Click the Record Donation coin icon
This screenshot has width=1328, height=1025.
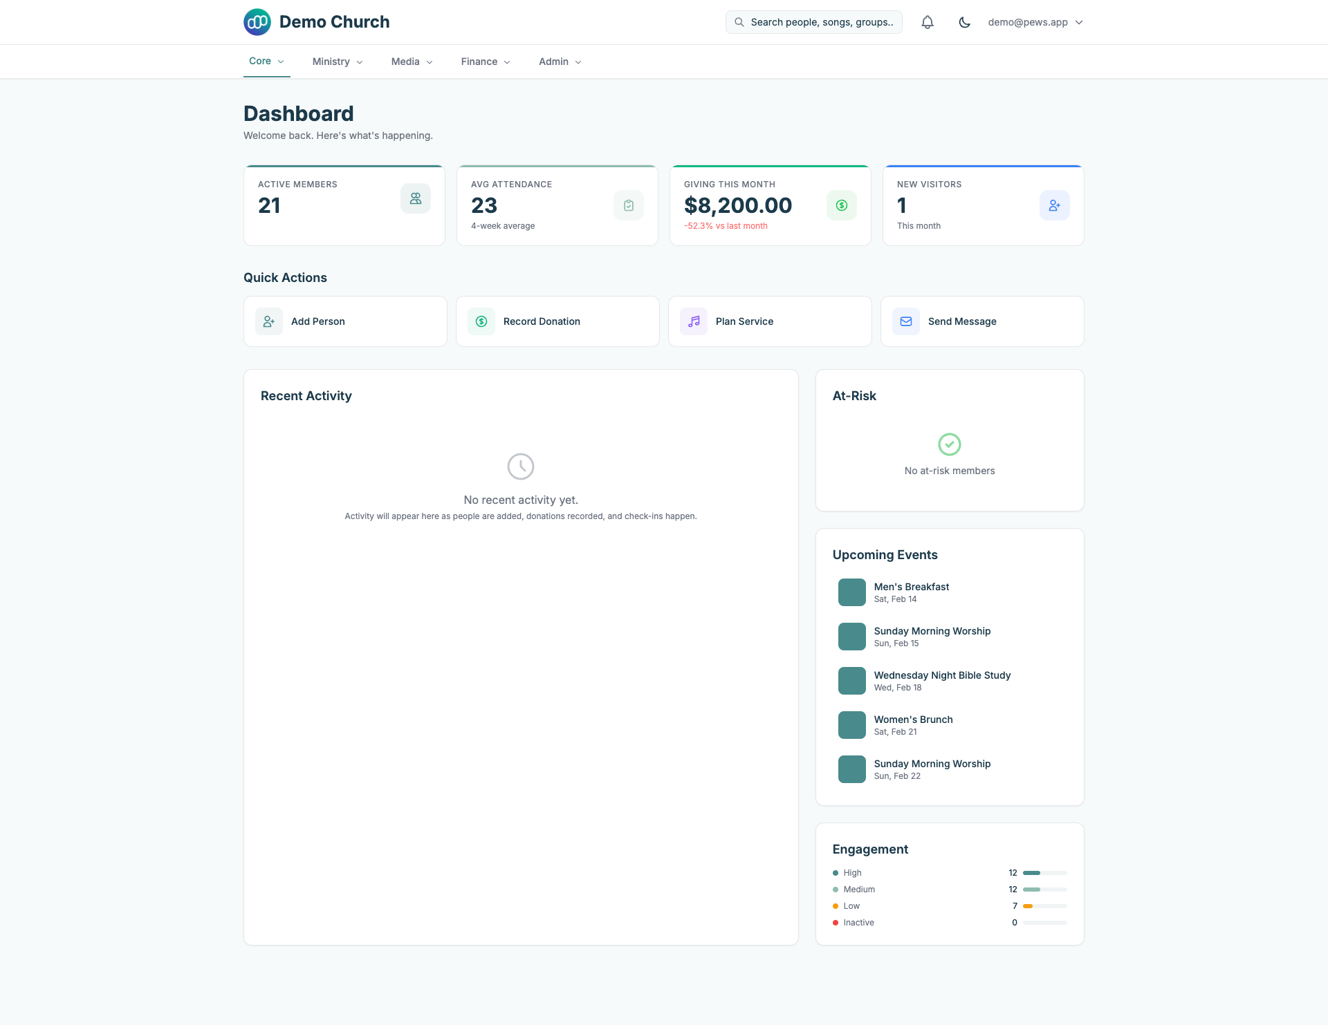tap(481, 321)
